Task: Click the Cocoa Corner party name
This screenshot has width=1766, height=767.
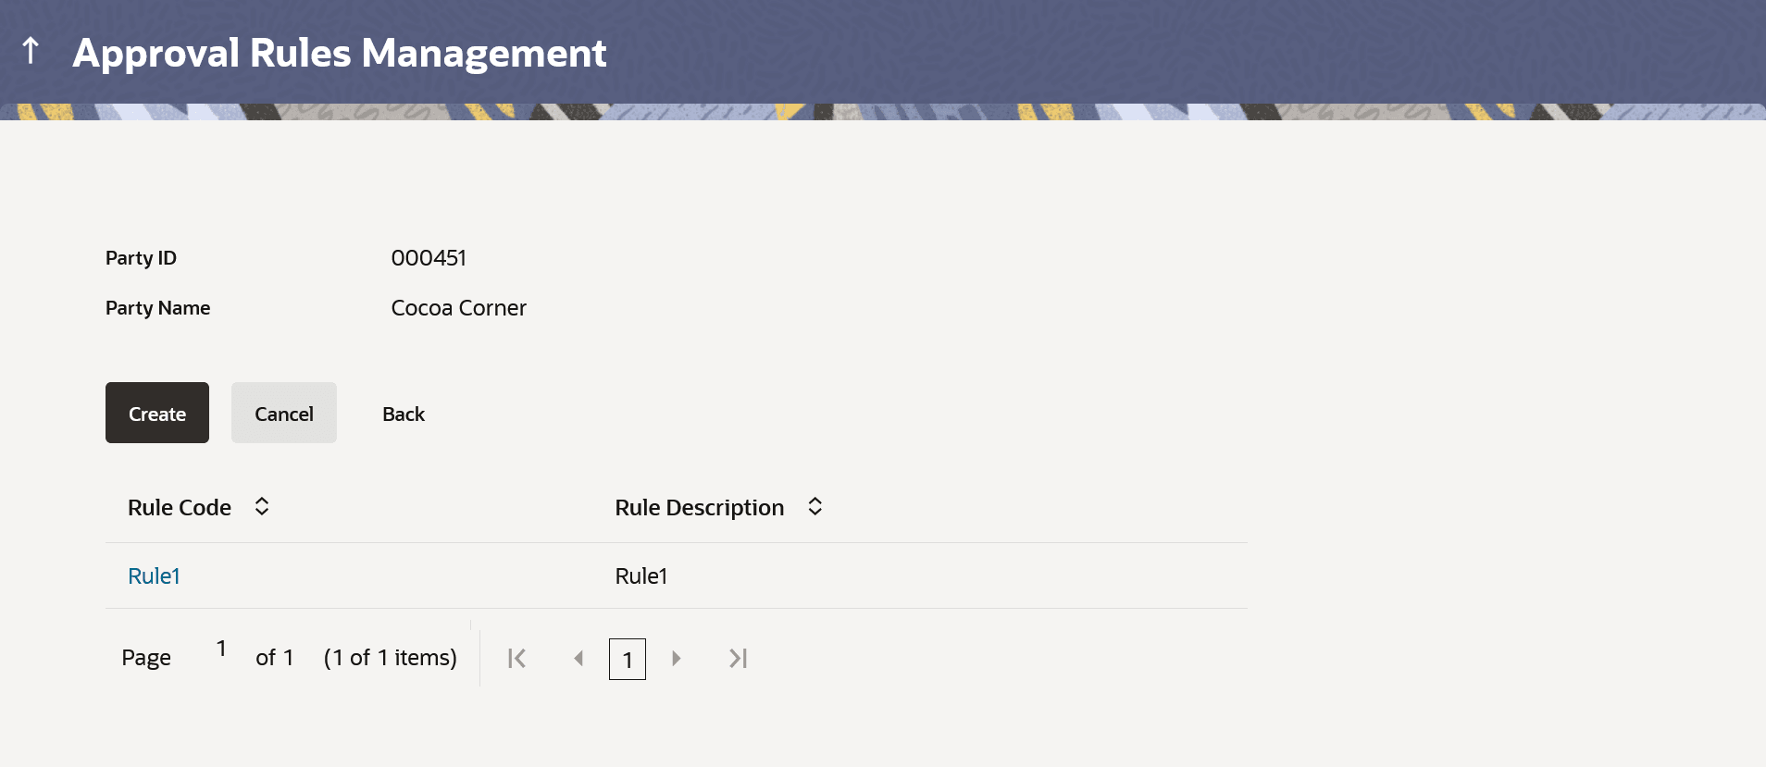Action: pyautogui.click(x=458, y=308)
